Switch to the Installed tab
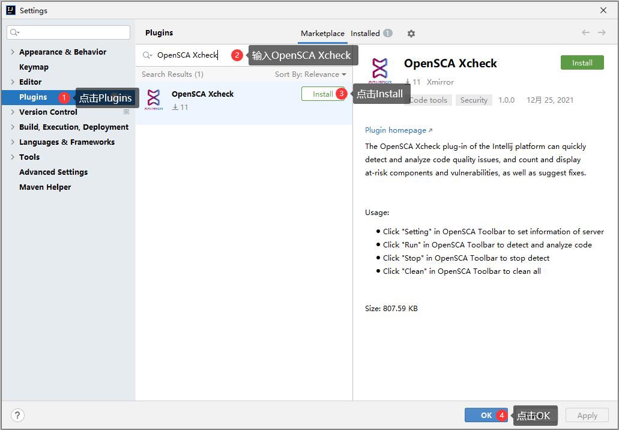 point(365,34)
